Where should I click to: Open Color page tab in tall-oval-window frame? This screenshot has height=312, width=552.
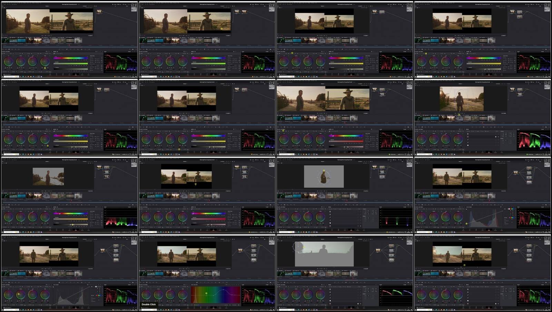pyautogui.click(x=489, y=152)
